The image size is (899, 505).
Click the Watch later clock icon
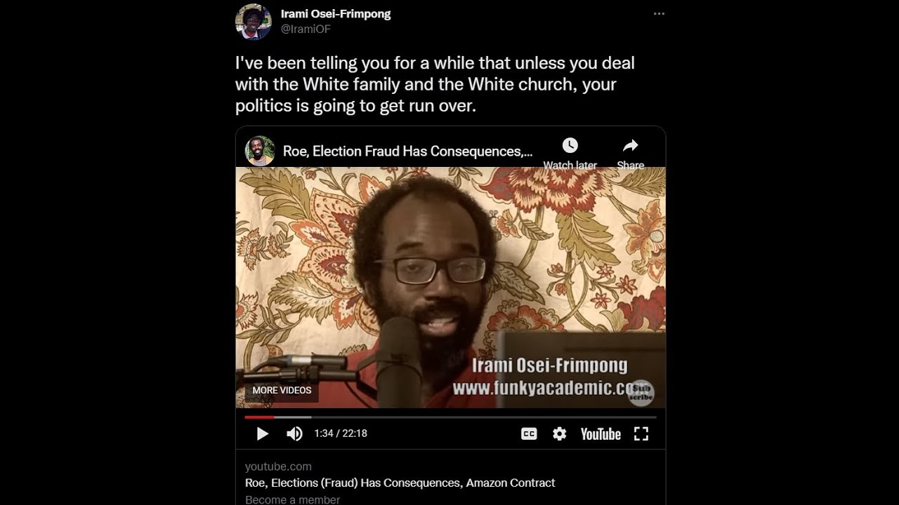click(570, 145)
